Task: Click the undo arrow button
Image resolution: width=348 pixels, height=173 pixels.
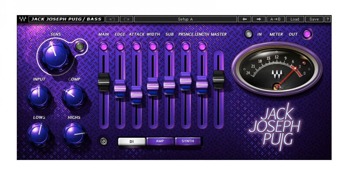Action: [112, 19]
